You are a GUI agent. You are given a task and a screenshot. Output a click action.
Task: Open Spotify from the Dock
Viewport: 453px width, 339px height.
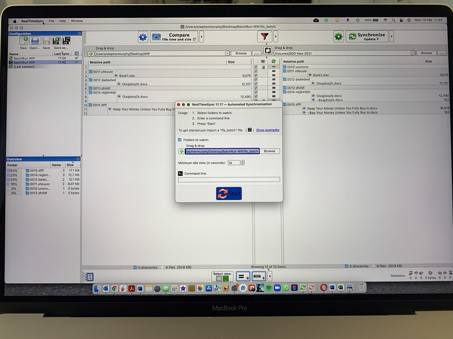269,288
